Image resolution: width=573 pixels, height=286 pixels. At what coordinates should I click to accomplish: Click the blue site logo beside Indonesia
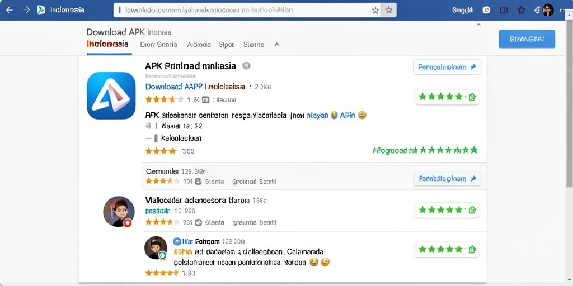[41, 10]
